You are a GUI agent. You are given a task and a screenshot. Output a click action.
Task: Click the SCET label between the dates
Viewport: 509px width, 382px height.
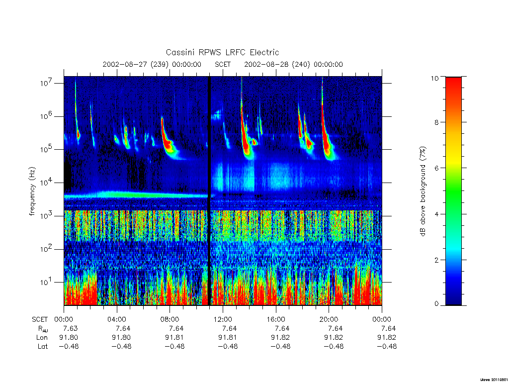[x=223, y=64]
